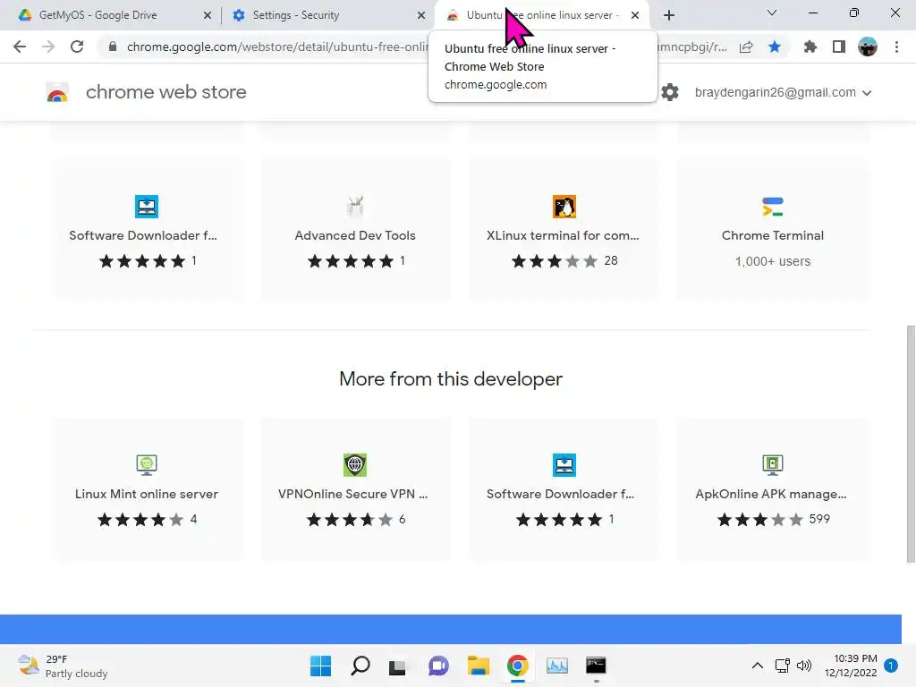This screenshot has height=687, width=916.
Task: Click the 1,000+ users text
Action: tap(772, 261)
